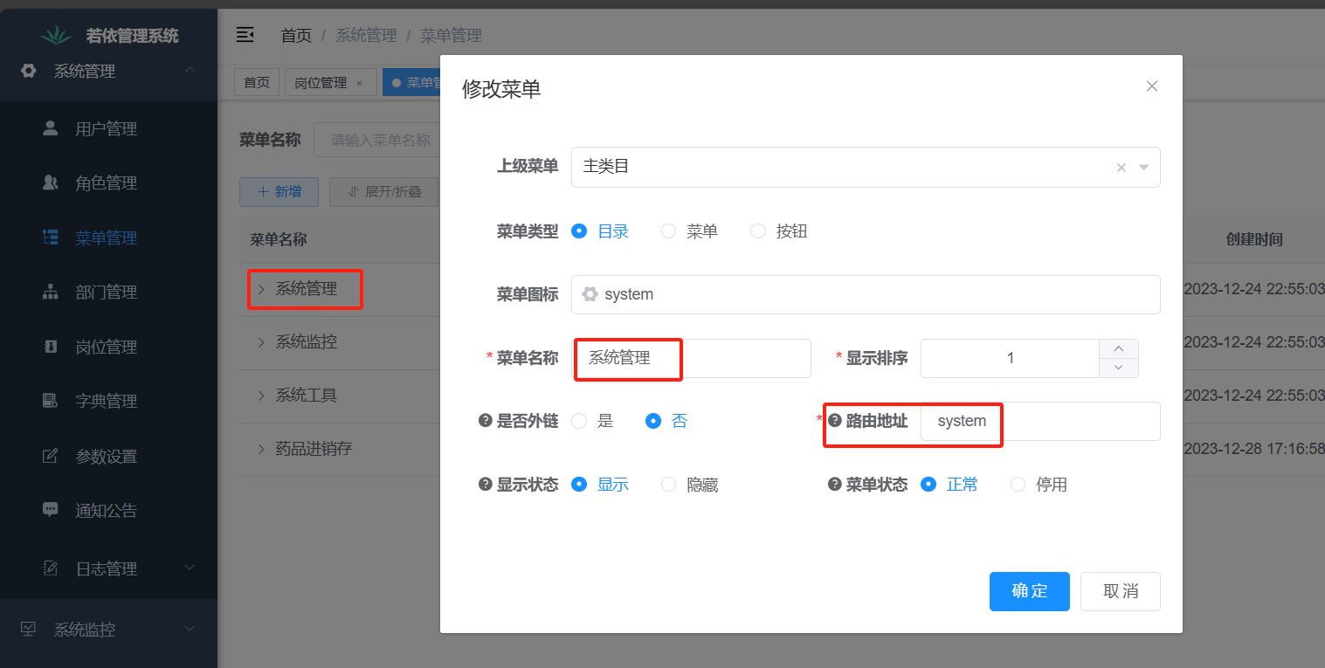Screen dimensions: 1325x668
Task: Open 通知公告 in the sidebar
Action: (107, 510)
